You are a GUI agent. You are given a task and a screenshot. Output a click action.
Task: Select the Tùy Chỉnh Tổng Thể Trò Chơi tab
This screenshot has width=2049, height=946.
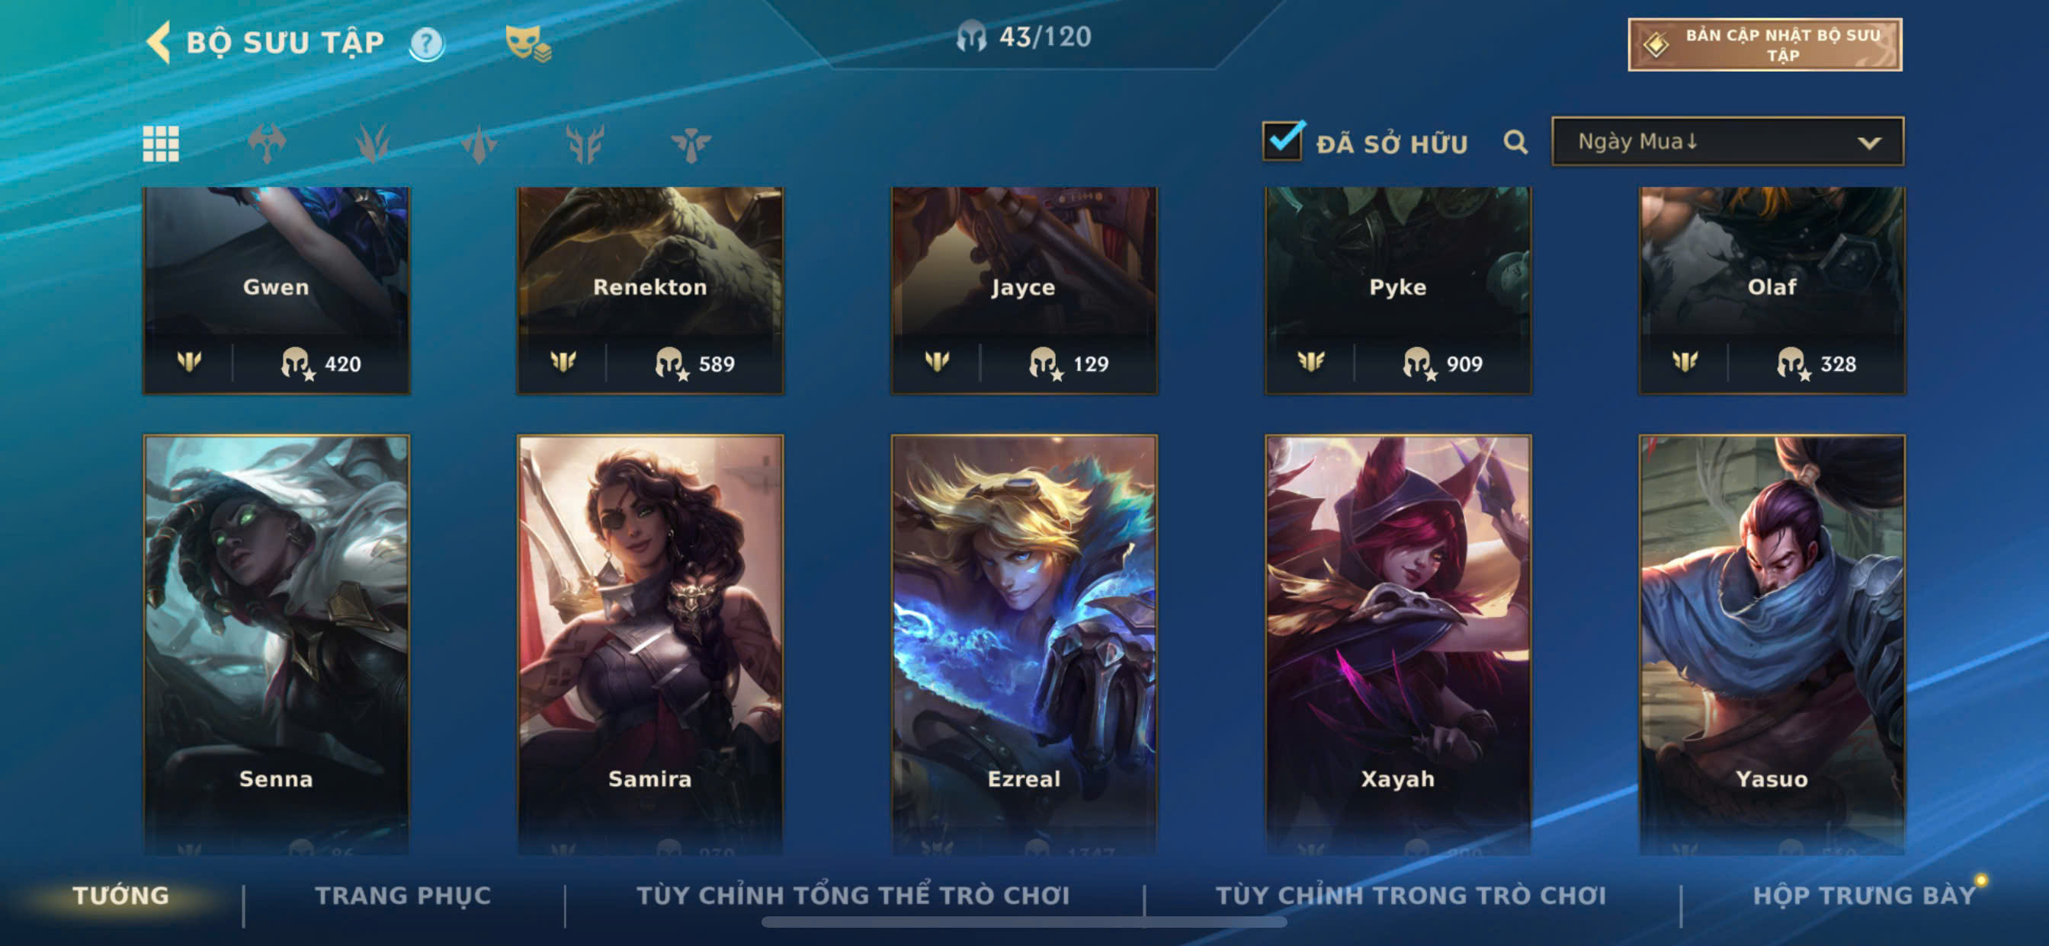coord(853,895)
